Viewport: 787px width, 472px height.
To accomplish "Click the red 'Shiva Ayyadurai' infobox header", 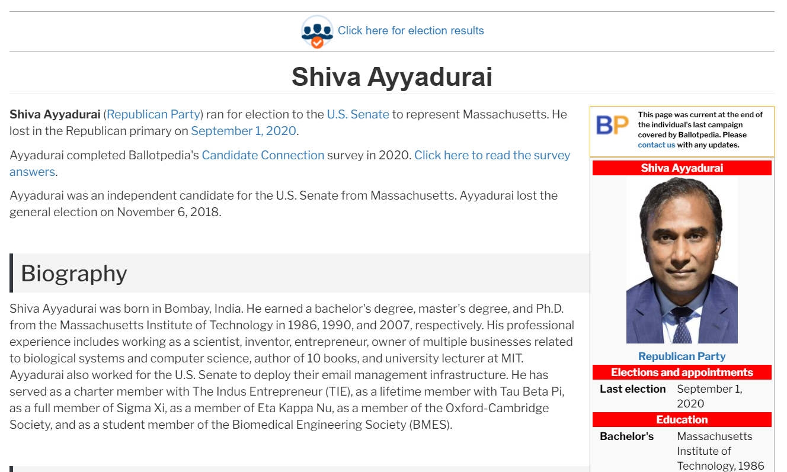I will point(682,168).
